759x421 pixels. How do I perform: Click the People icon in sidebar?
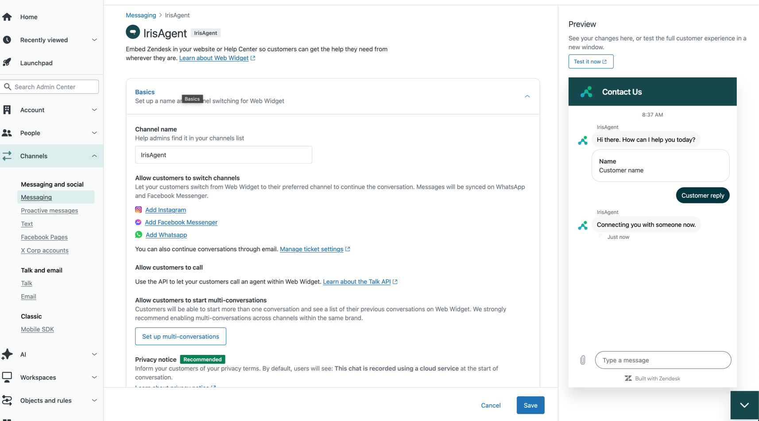pos(7,133)
